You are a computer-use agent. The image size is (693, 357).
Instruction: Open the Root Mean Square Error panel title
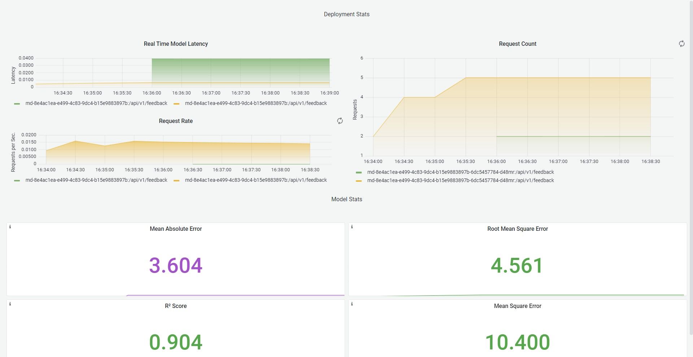coord(518,229)
